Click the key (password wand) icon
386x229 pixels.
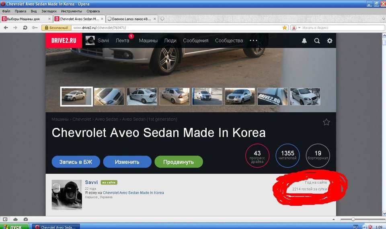pyautogui.click(x=35, y=28)
